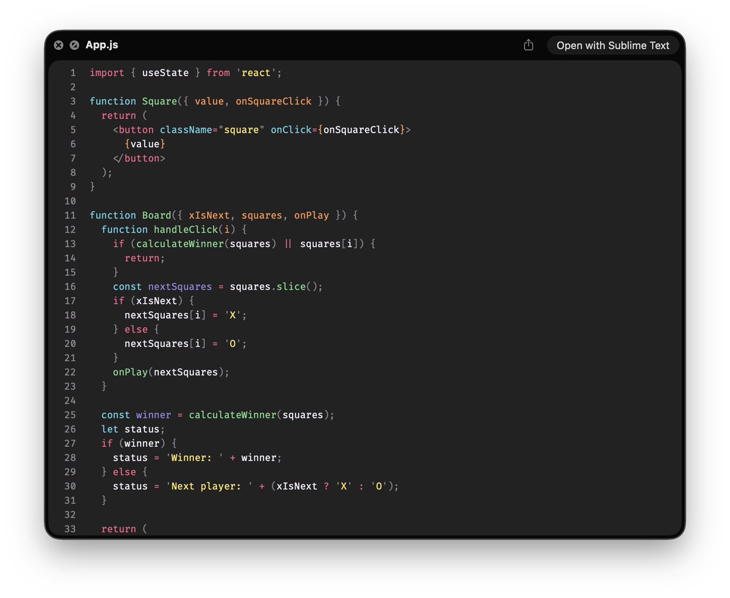Click 'Next player: ' string literal
This screenshot has width=730, height=598.
click(209, 486)
